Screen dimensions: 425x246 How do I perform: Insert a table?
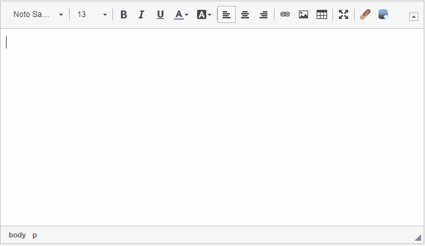(x=322, y=14)
